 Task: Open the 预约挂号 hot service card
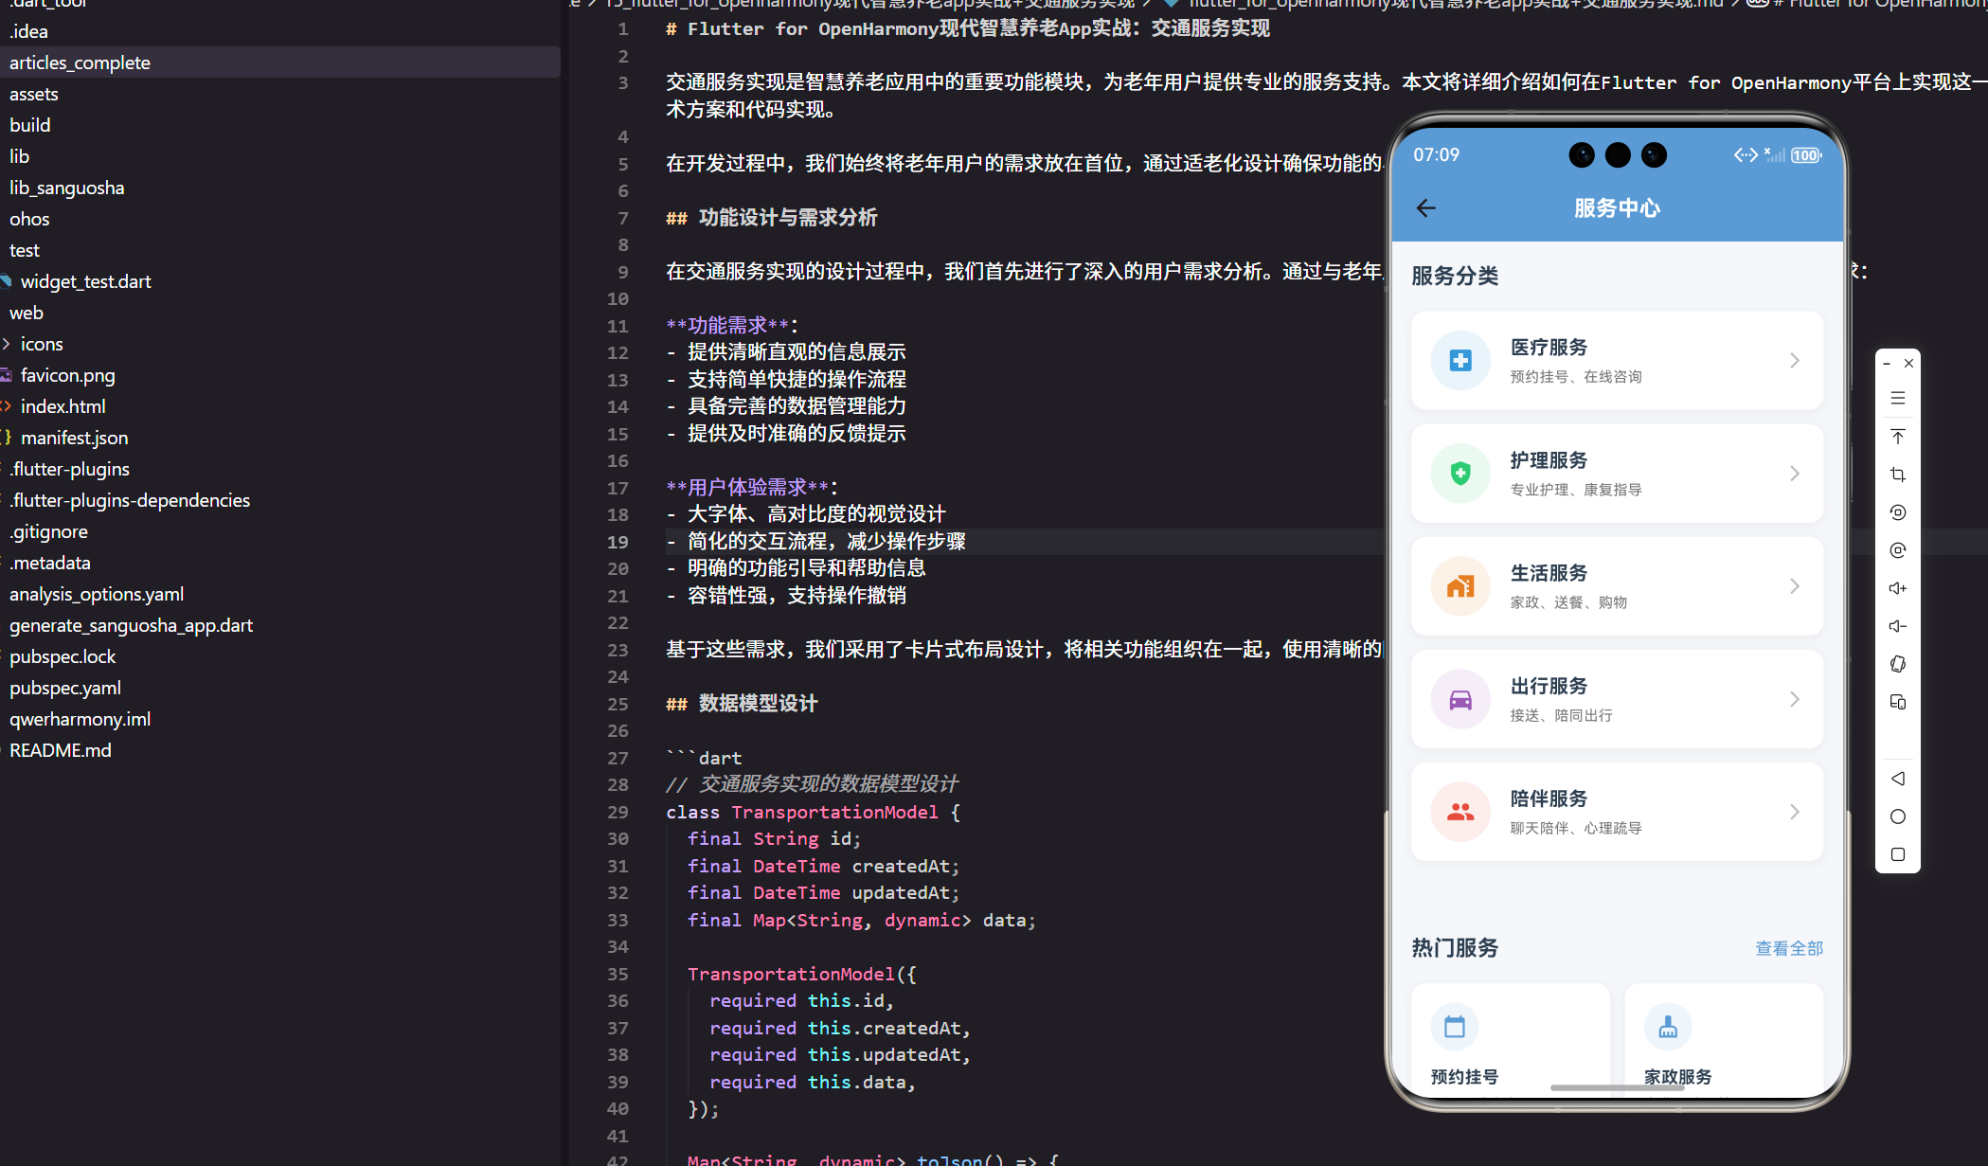pos(1511,1039)
